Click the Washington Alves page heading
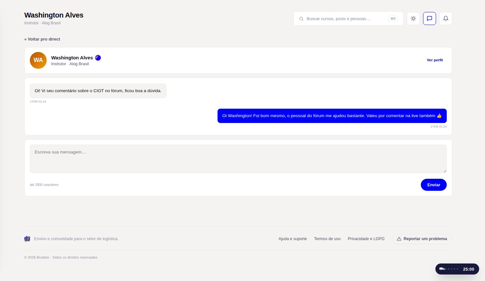485x281 pixels. click(x=54, y=15)
